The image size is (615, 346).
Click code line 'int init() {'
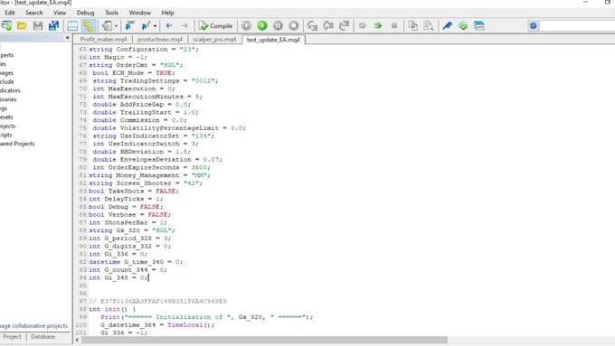pos(112,309)
